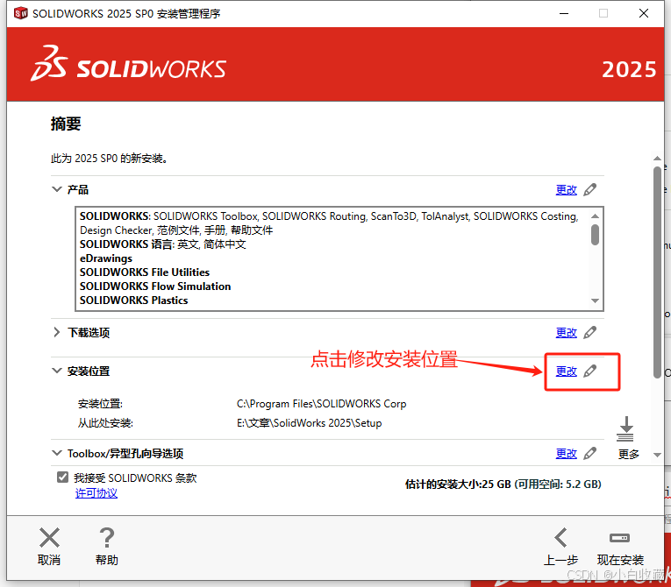Collapse the 产品 section chevron
Viewport: 671px width, 587px height.
tap(56, 189)
